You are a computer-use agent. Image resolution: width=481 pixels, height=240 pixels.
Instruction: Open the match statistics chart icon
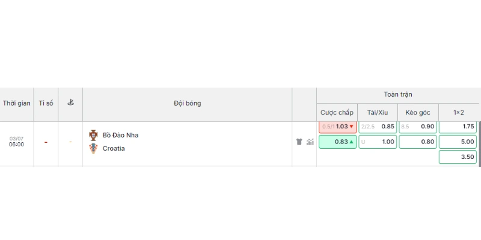coord(310,142)
